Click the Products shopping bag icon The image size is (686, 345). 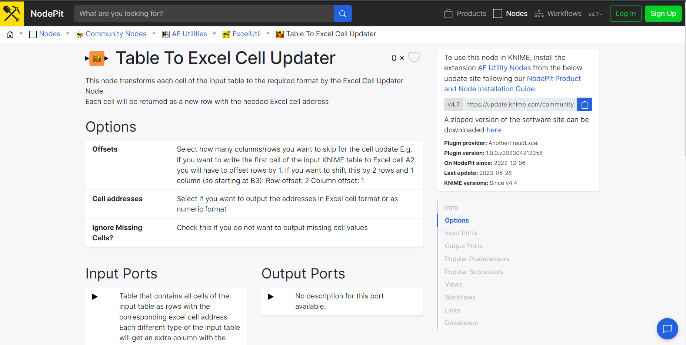(448, 14)
